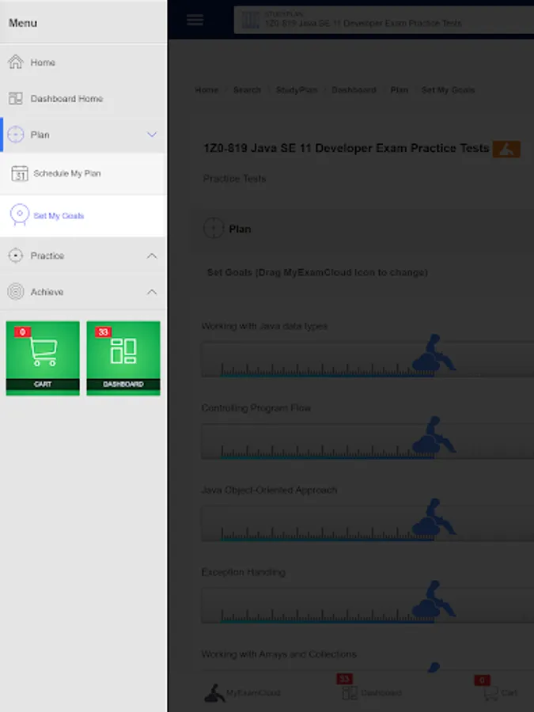This screenshot has height=712, width=534.
Task: Open the Practice menu section
Action: pos(83,256)
